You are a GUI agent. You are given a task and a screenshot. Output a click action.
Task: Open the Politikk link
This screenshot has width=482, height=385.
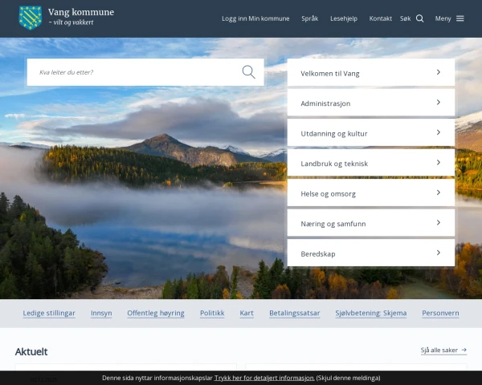[212, 313]
